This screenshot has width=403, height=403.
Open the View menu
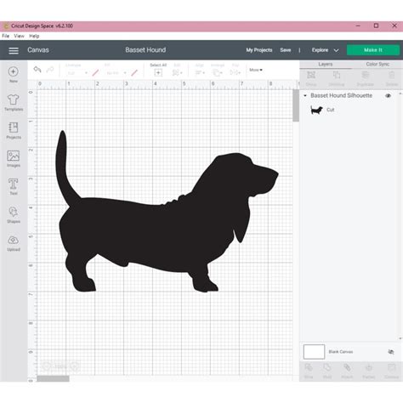(x=19, y=36)
